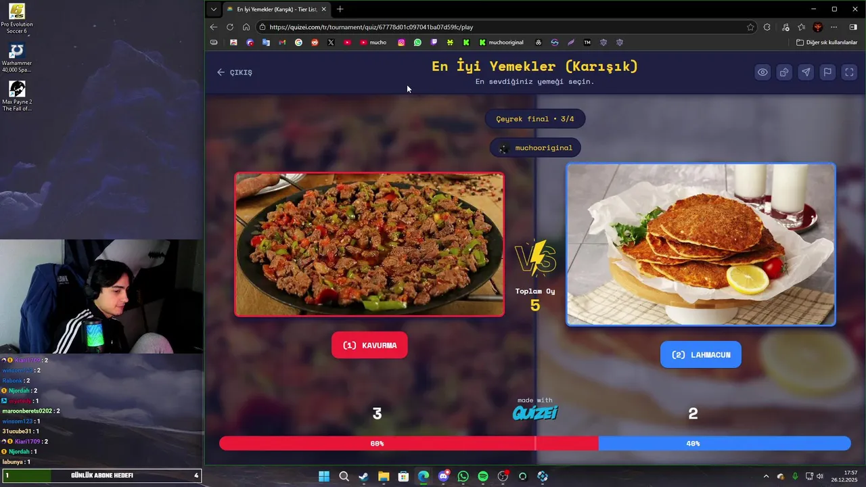Open Warhammer 40,000 desktop shortcut

17,58
